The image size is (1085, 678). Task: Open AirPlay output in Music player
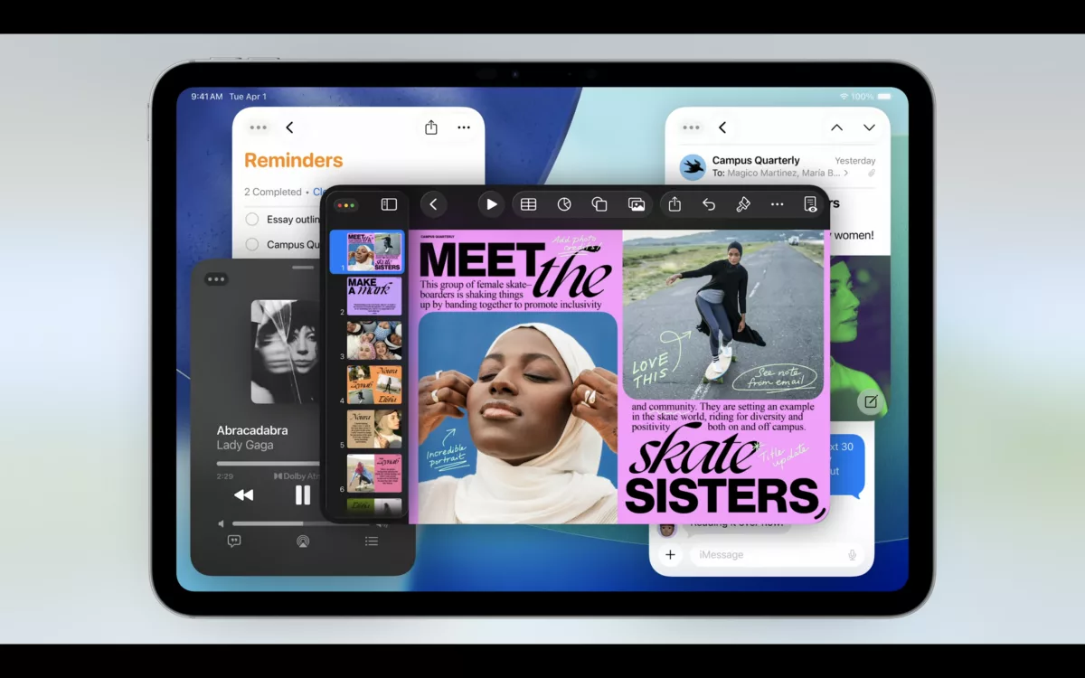(x=303, y=541)
